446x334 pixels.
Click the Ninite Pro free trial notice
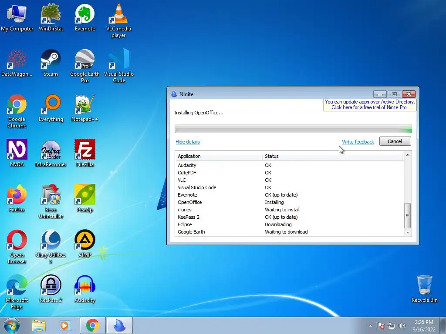(370, 104)
